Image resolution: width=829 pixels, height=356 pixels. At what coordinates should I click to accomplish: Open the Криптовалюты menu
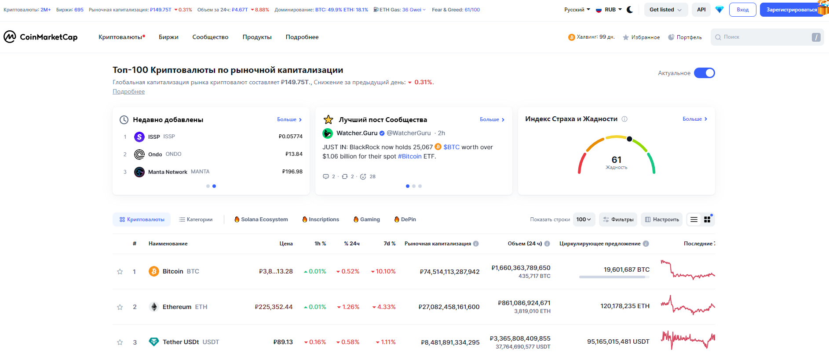[x=122, y=37]
